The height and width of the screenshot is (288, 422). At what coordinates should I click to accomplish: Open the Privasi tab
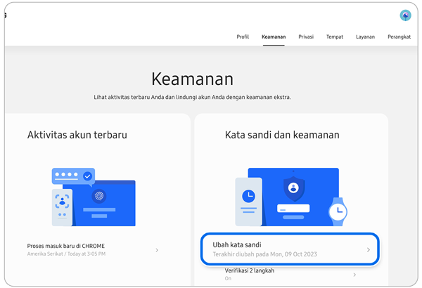(x=306, y=37)
